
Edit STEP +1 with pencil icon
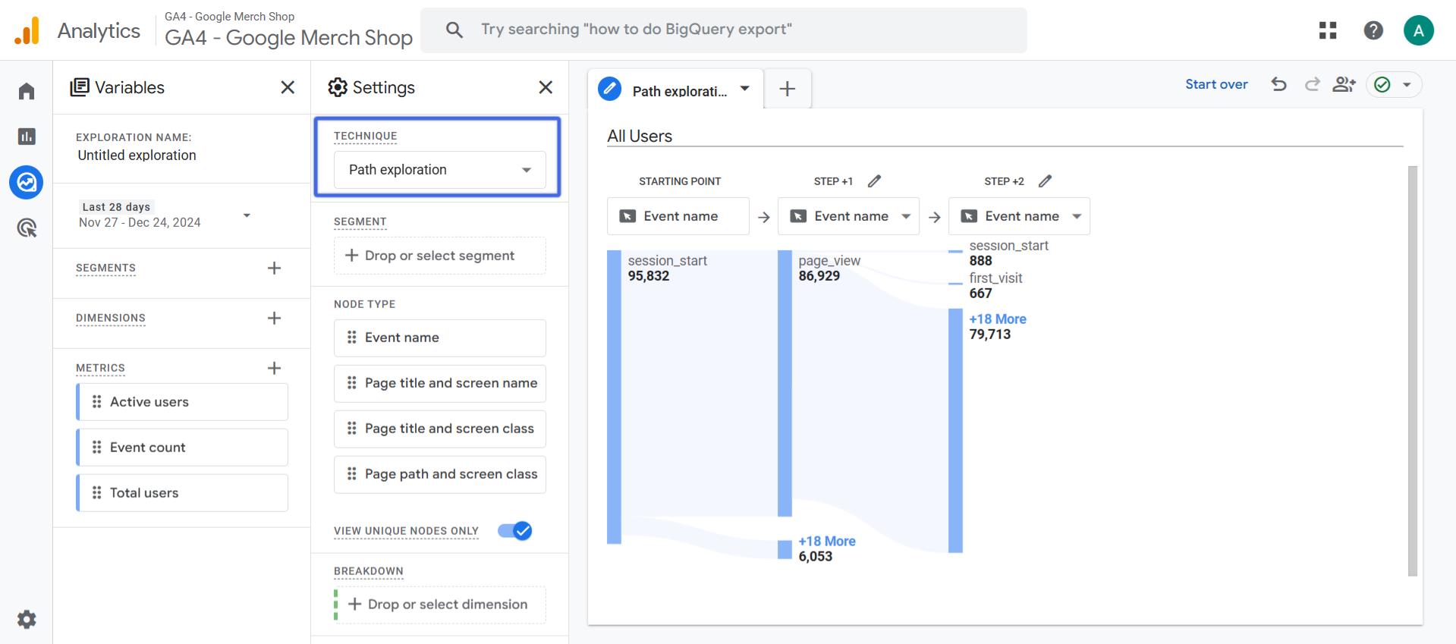875,181
